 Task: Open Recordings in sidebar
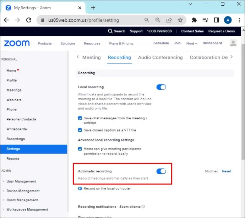point(16,139)
